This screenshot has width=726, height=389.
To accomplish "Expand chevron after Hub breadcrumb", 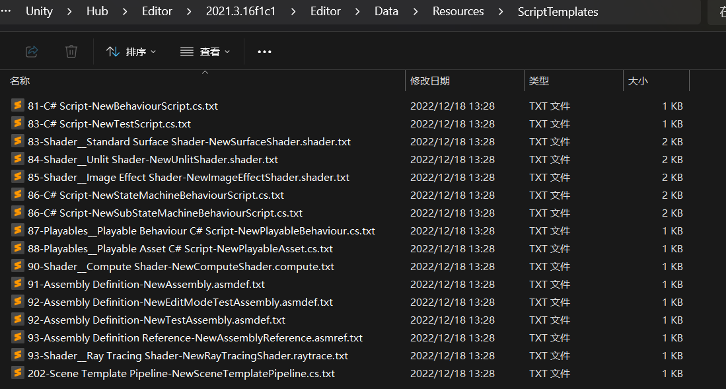I will click(x=125, y=12).
